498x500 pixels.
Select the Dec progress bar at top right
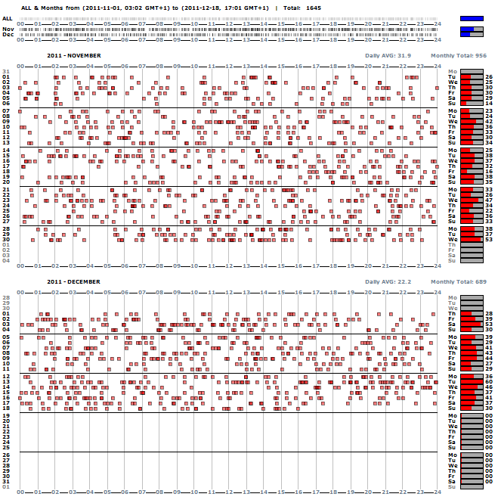click(472, 35)
